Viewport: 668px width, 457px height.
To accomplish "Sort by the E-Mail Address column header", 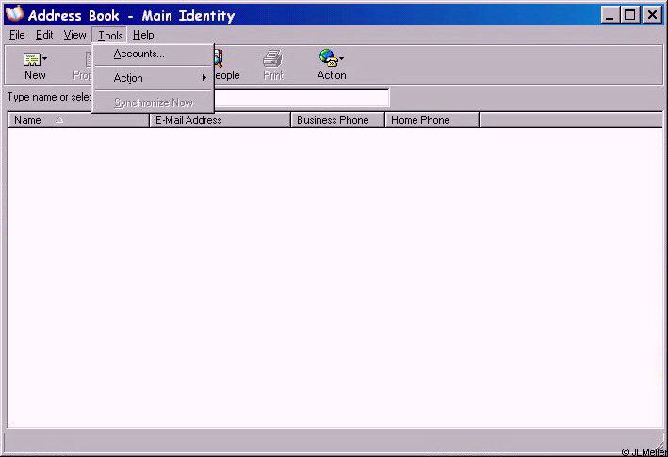I will (x=220, y=120).
